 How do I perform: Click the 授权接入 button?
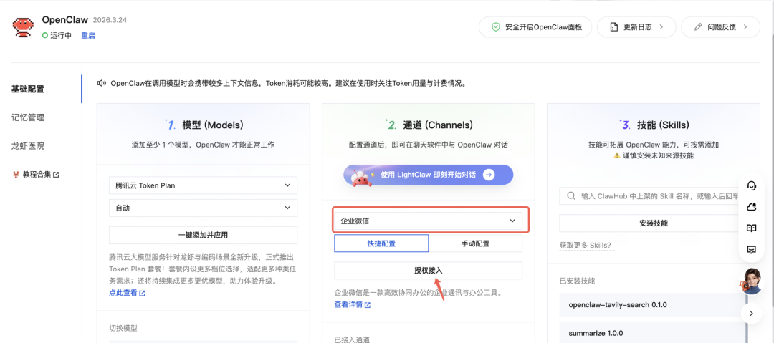point(428,271)
